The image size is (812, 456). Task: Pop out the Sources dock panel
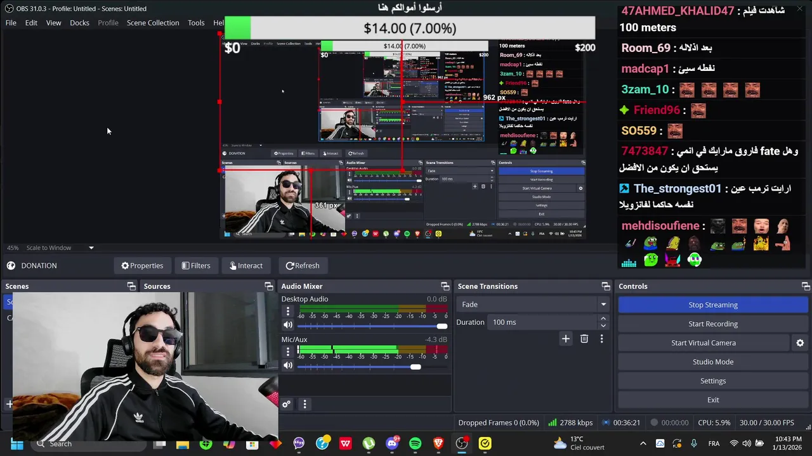point(269,286)
